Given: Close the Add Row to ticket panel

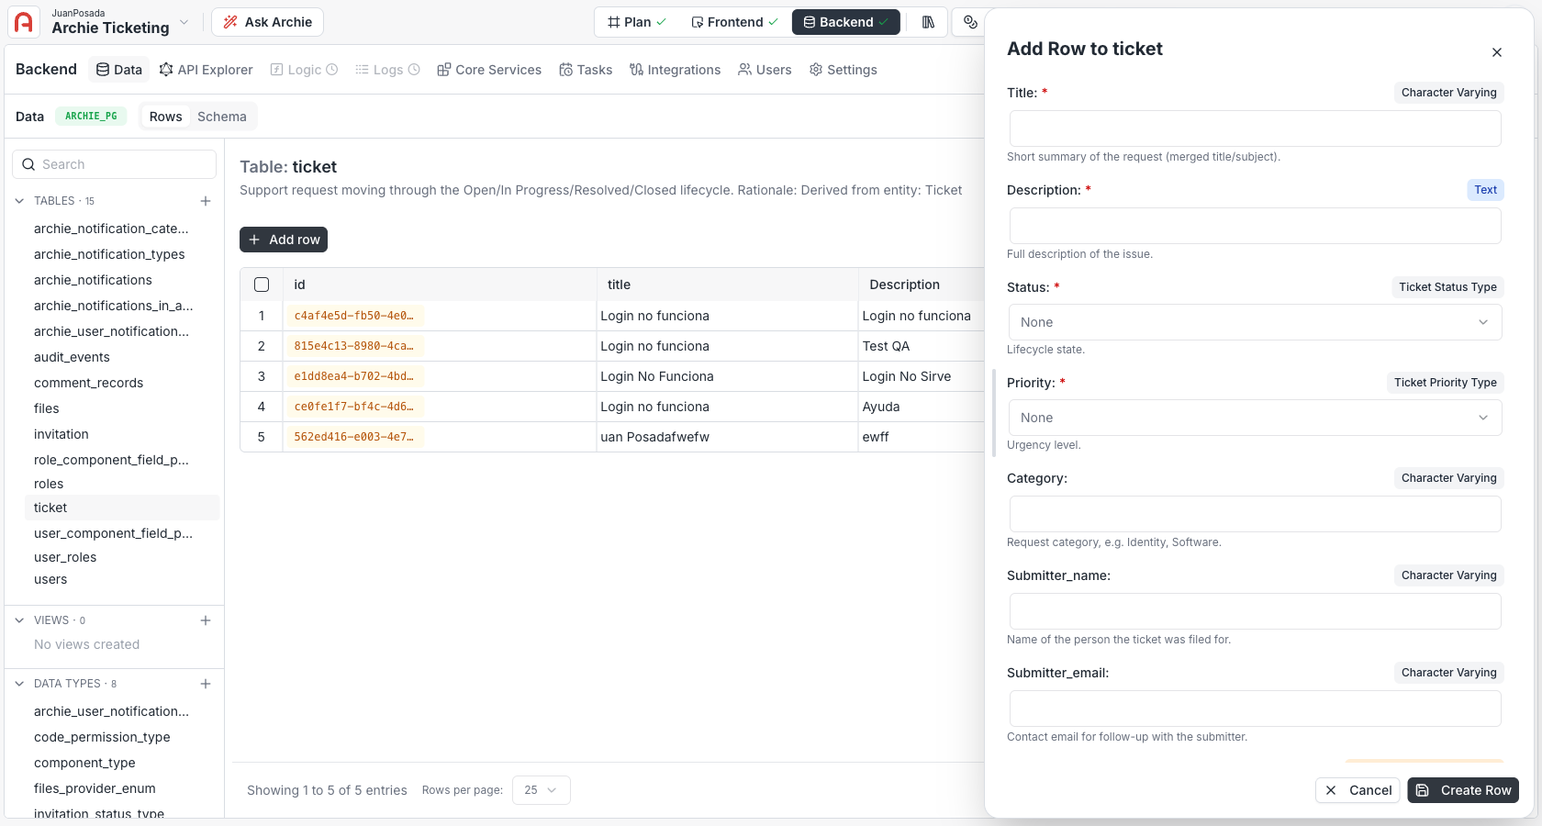Looking at the screenshot, I should pyautogui.click(x=1497, y=52).
